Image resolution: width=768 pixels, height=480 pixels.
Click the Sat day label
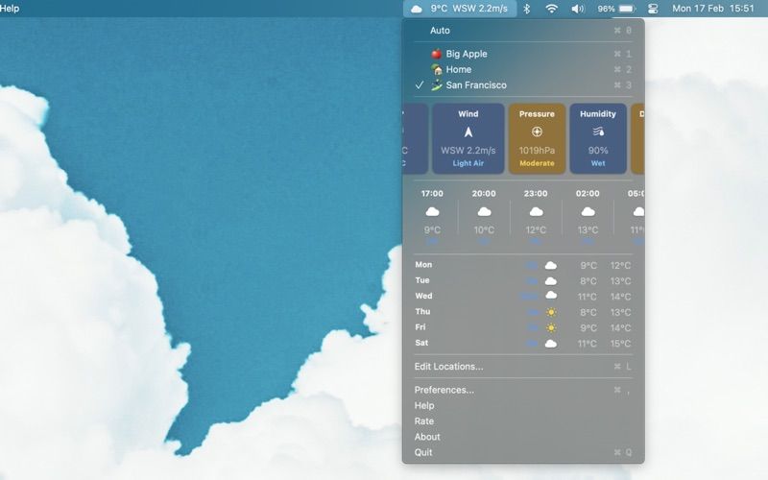(421, 343)
